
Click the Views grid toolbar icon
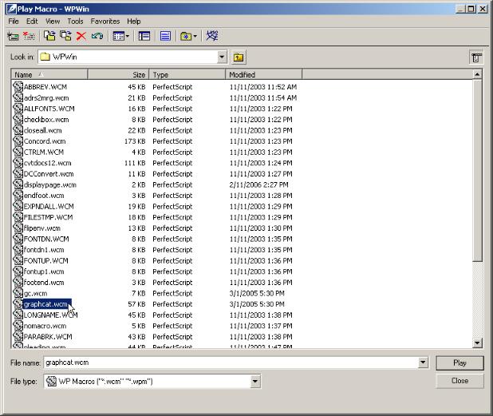119,36
